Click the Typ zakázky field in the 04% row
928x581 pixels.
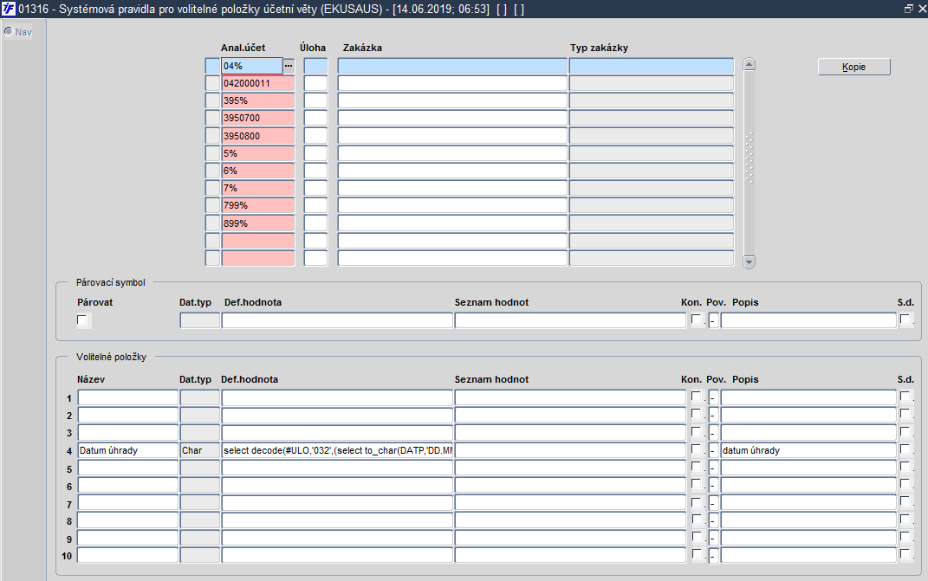pyautogui.click(x=652, y=67)
